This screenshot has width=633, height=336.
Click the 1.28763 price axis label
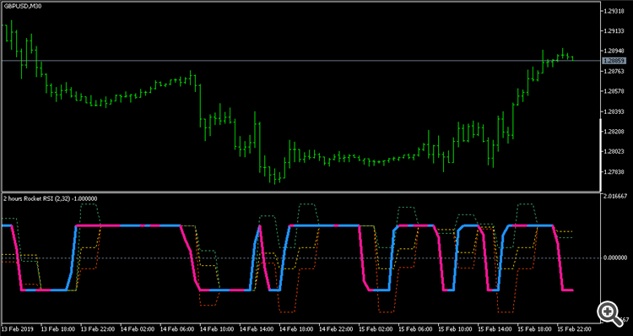(615, 72)
